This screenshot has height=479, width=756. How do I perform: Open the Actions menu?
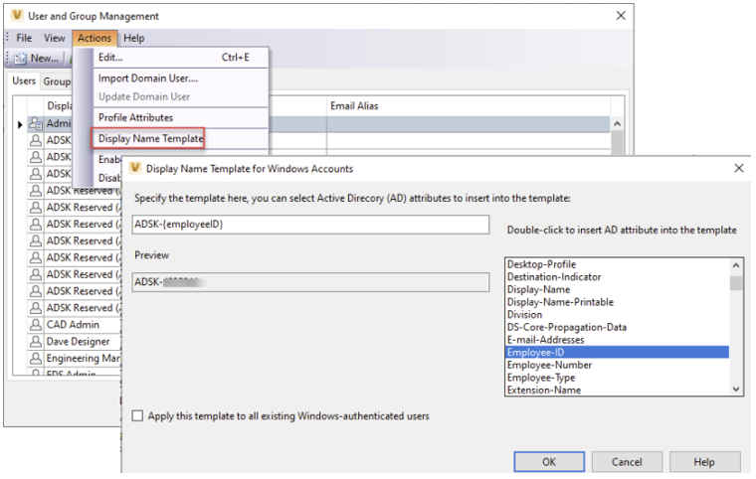(x=94, y=38)
